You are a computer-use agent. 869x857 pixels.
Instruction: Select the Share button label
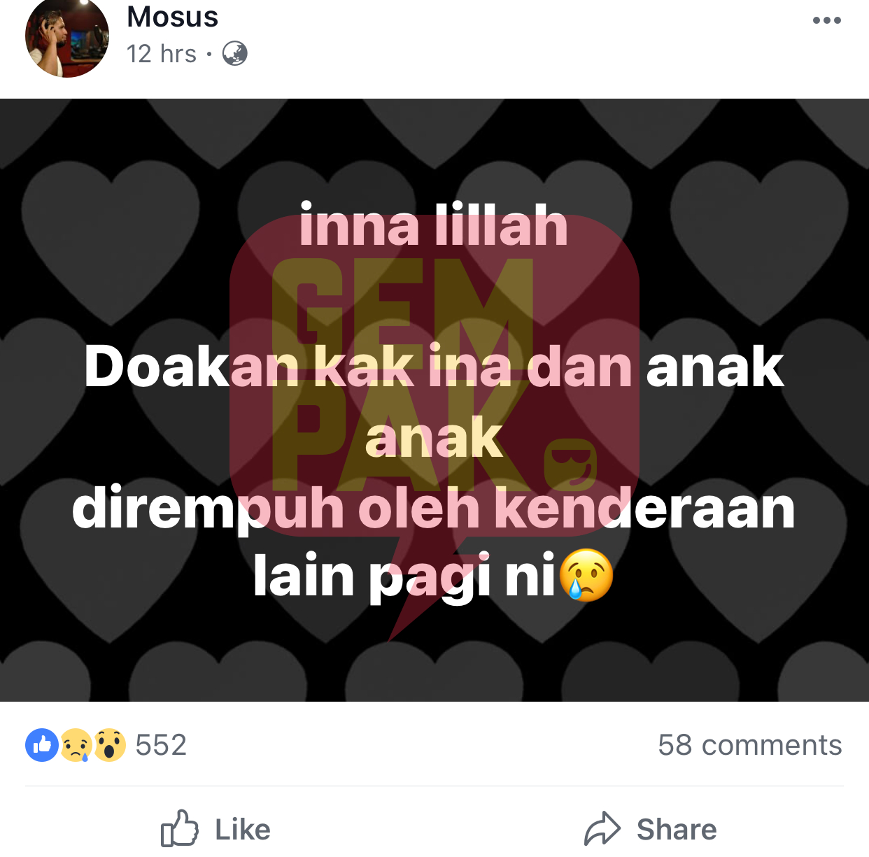coord(677,830)
